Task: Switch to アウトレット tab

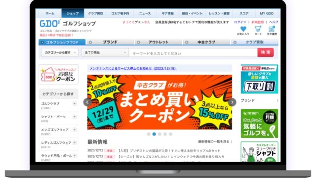Action: (x=158, y=42)
